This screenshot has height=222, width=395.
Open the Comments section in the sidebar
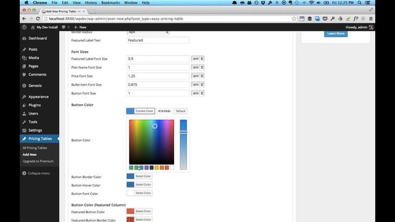coord(37,75)
